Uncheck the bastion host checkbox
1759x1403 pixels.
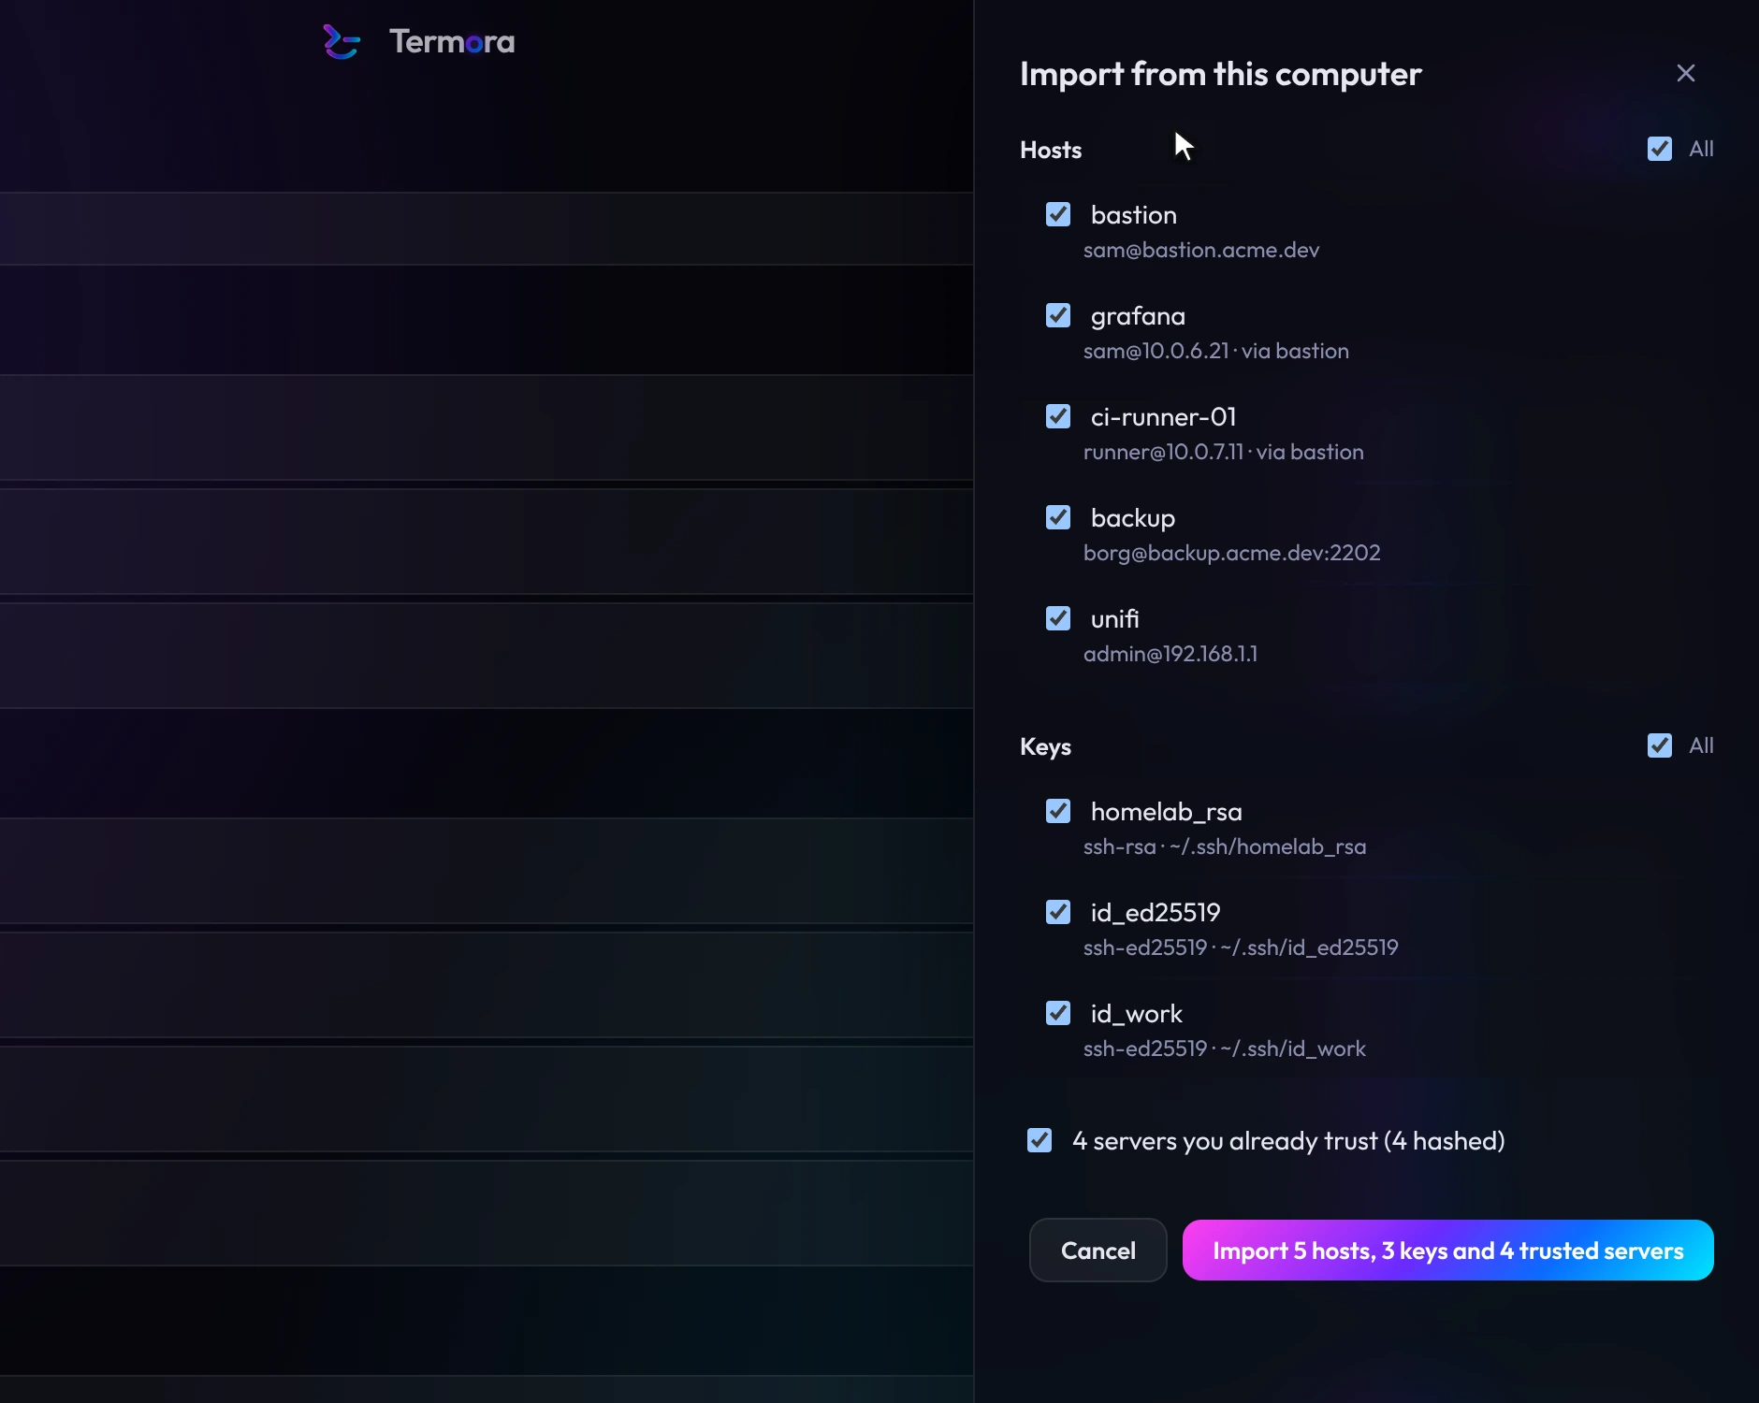[x=1058, y=214]
